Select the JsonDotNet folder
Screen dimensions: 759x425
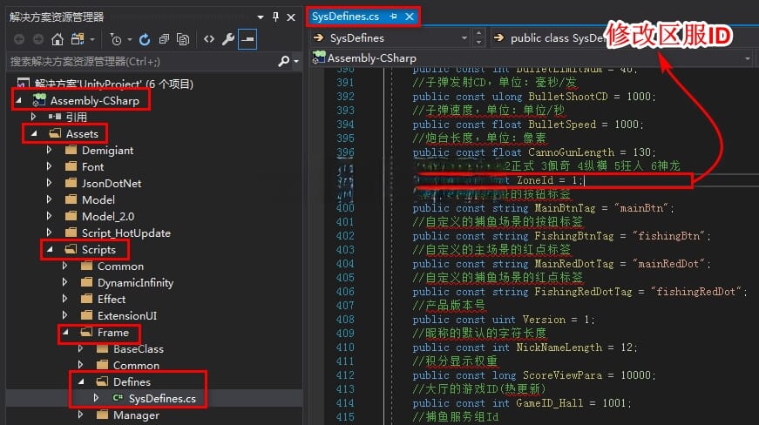111,183
